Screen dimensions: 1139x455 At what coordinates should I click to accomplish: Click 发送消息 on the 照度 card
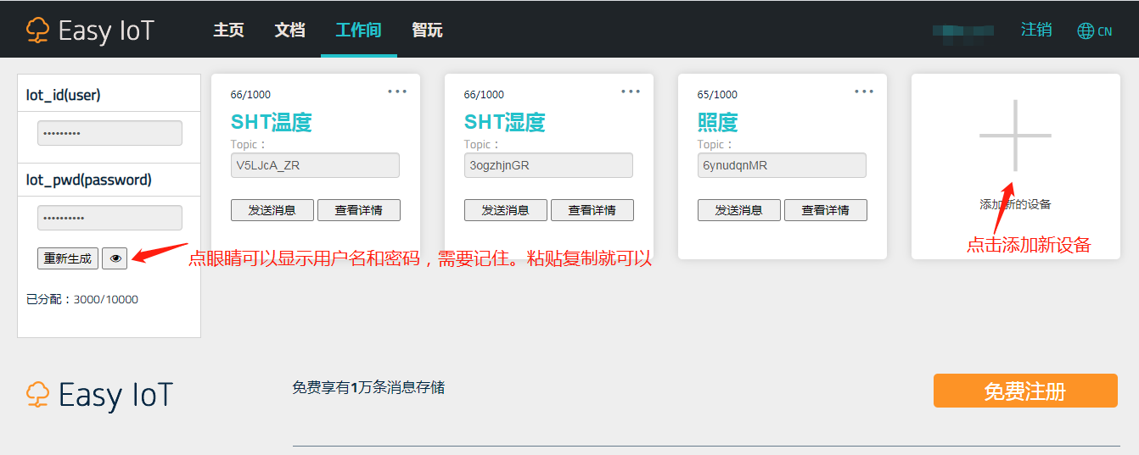[739, 210]
